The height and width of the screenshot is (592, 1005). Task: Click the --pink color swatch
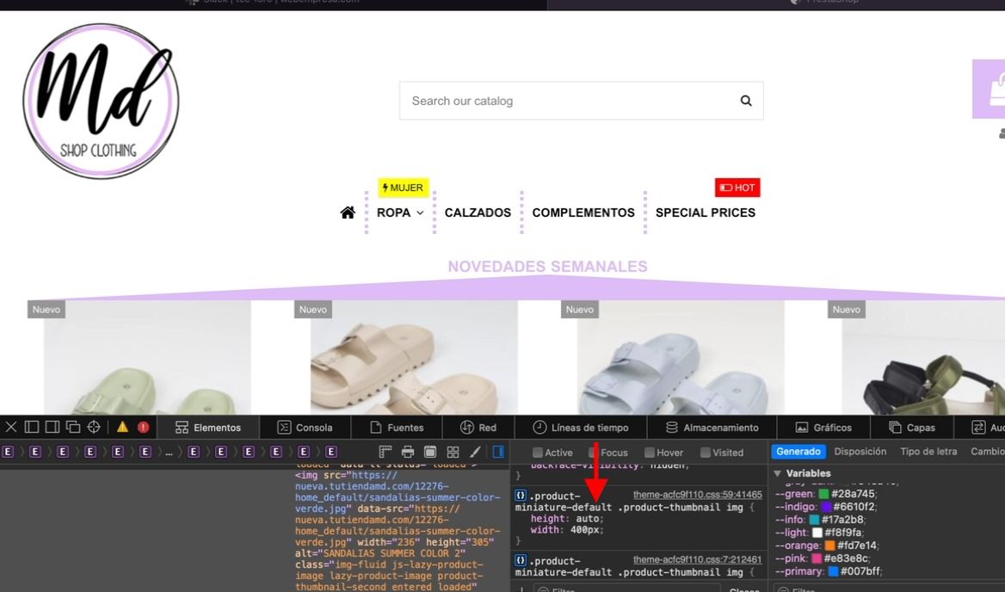(817, 558)
